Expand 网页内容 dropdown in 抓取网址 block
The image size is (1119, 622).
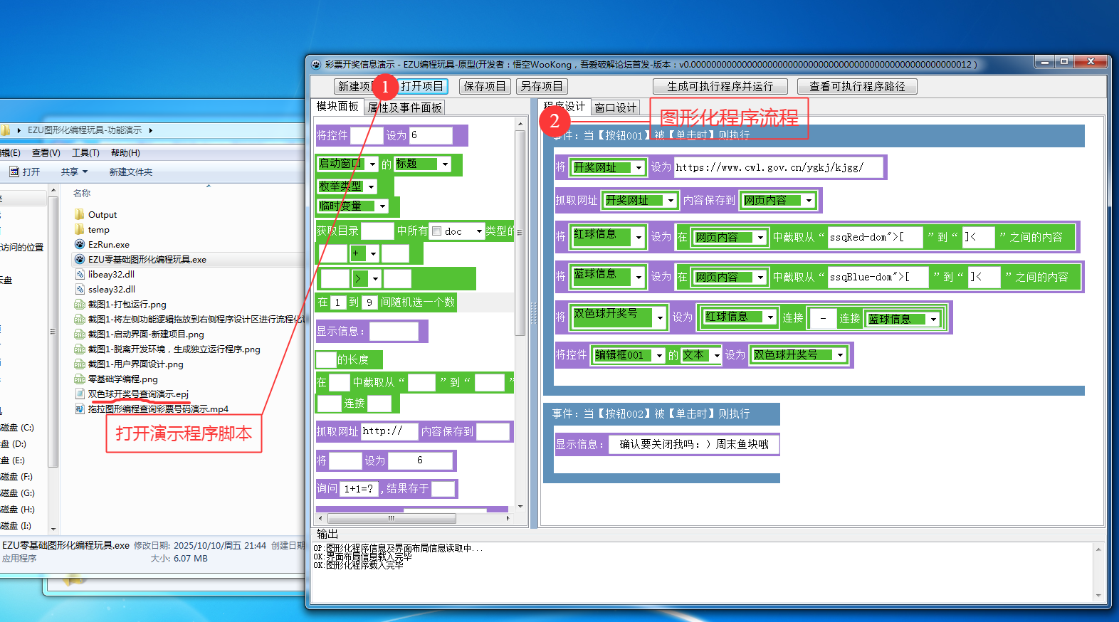(x=809, y=201)
